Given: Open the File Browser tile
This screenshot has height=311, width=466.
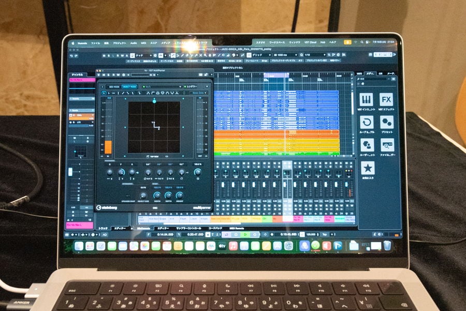Looking at the screenshot, I should 386,145.
